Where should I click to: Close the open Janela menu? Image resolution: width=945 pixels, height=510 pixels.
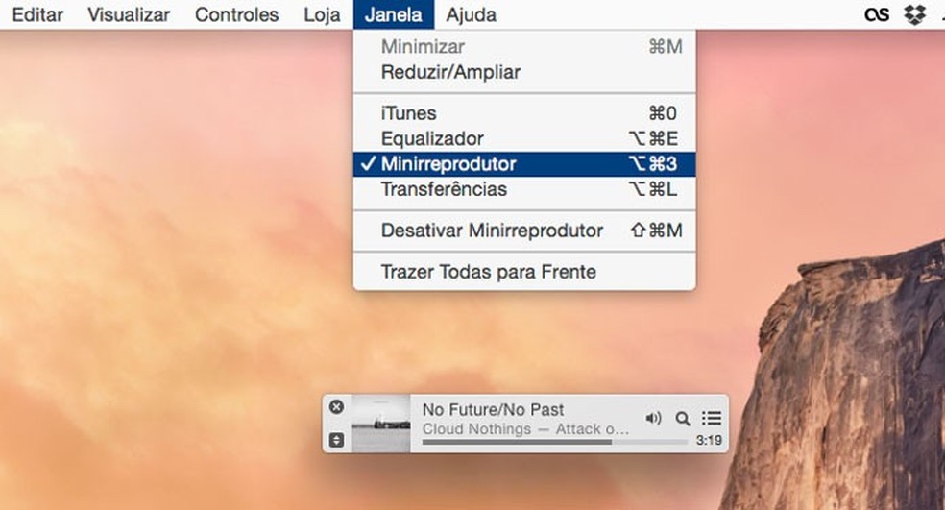click(394, 14)
